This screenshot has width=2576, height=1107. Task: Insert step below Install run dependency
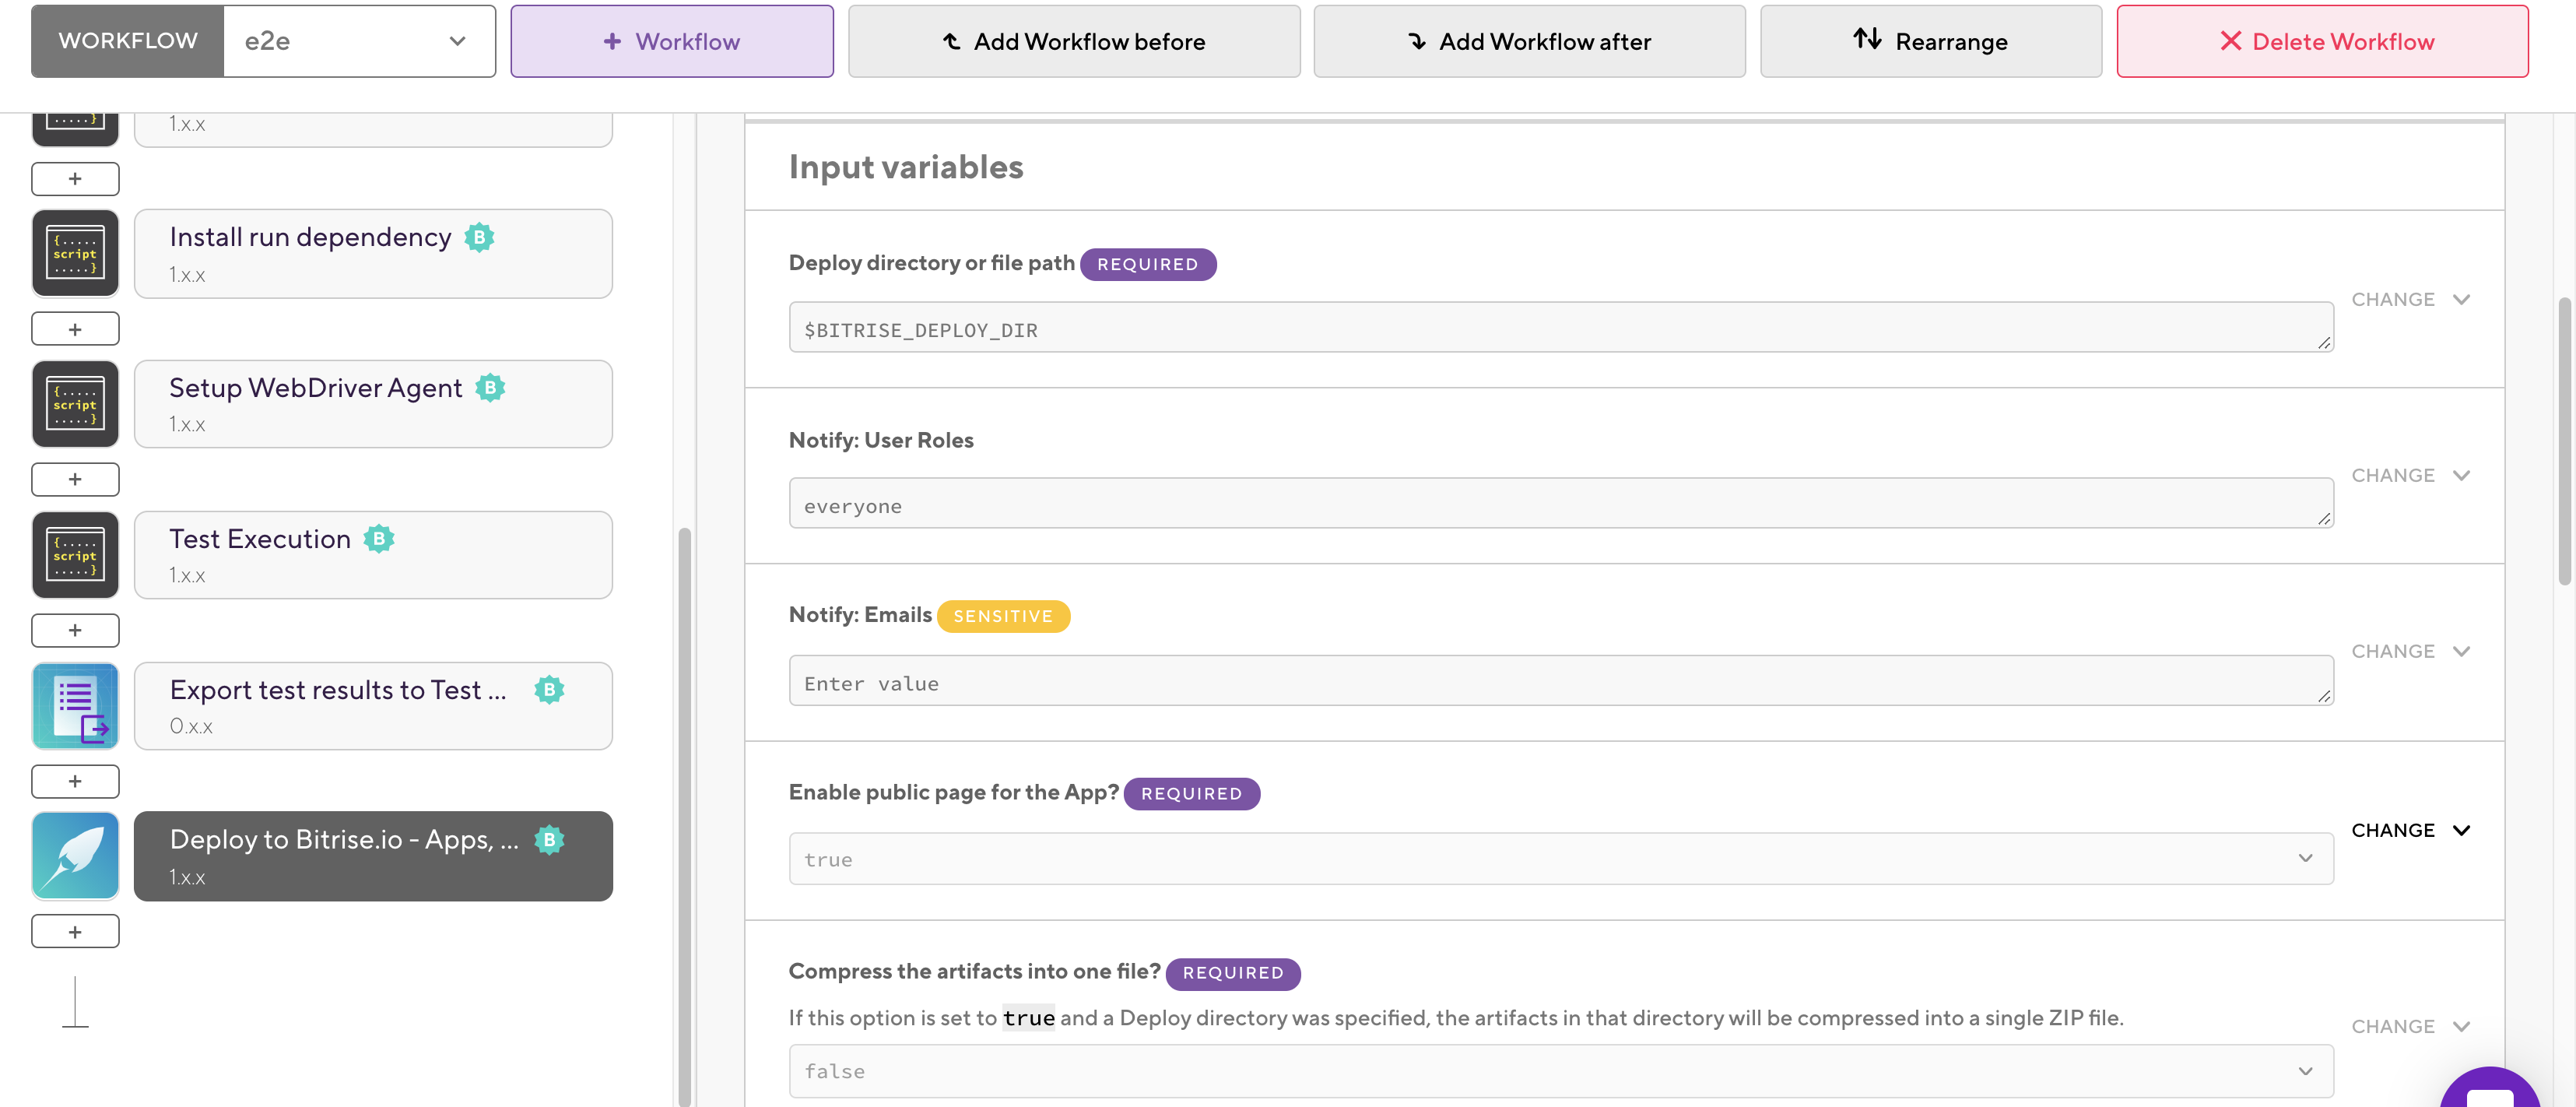[x=75, y=329]
